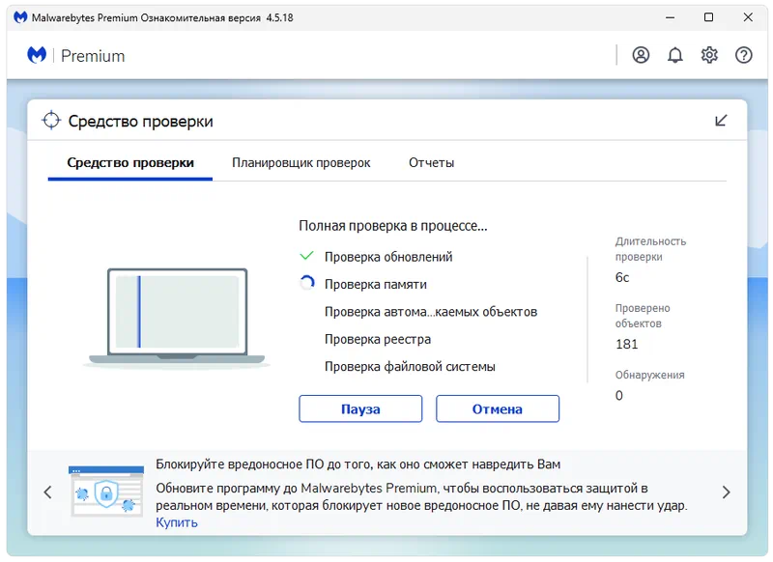Screen dimensions: 773x562
Task: Cancel the scan with the Отмена button
Action: click(x=497, y=408)
